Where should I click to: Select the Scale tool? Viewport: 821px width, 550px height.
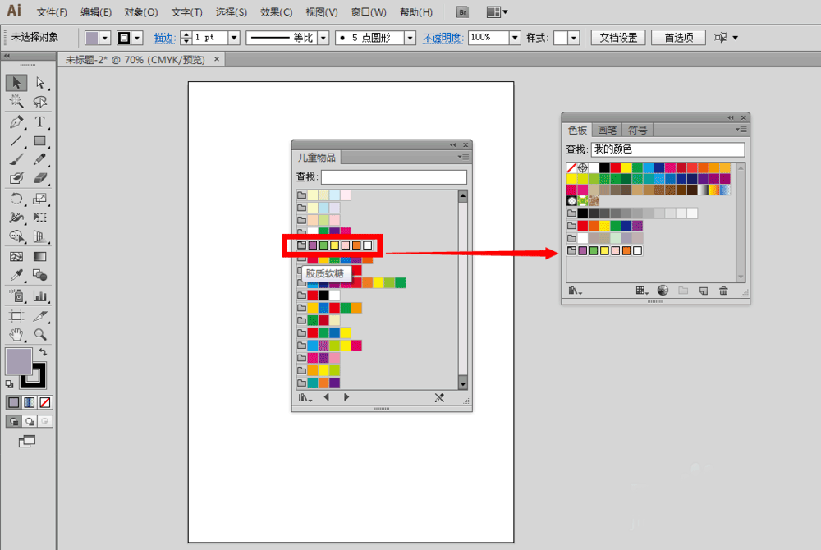[x=39, y=199]
